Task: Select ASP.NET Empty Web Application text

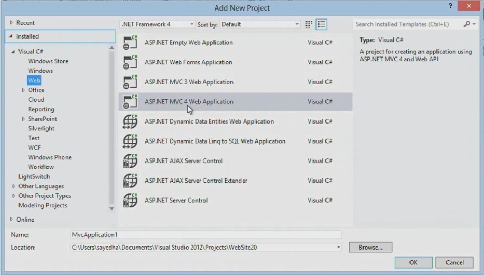Action: click(x=189, y=43)
